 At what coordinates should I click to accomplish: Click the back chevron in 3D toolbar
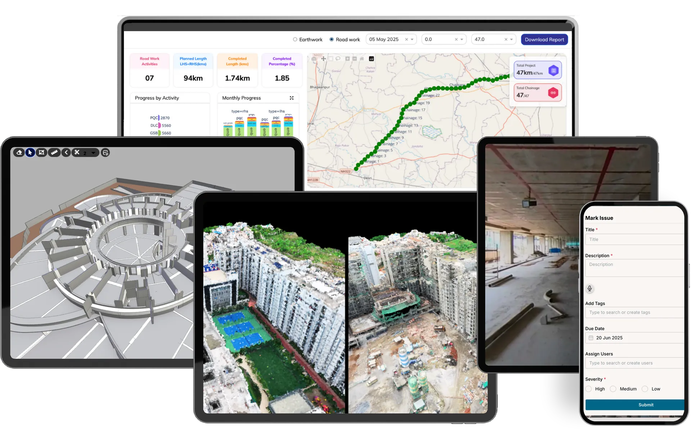[x=66, y=153]
